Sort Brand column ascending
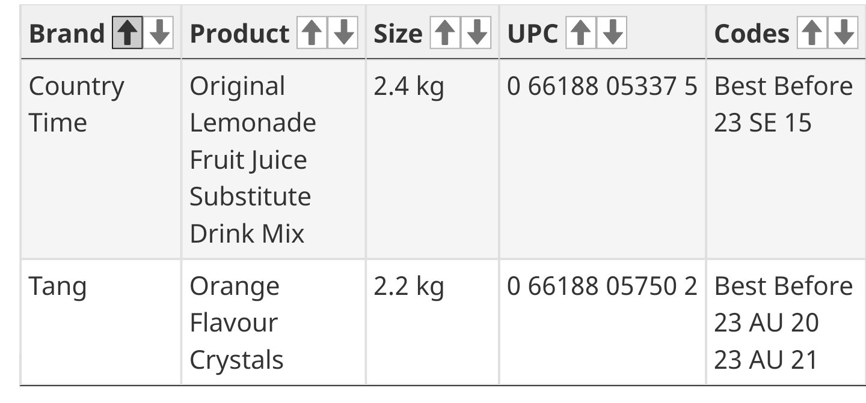Image resolution: width=866 pixels, height=403 pixels. 127,34
